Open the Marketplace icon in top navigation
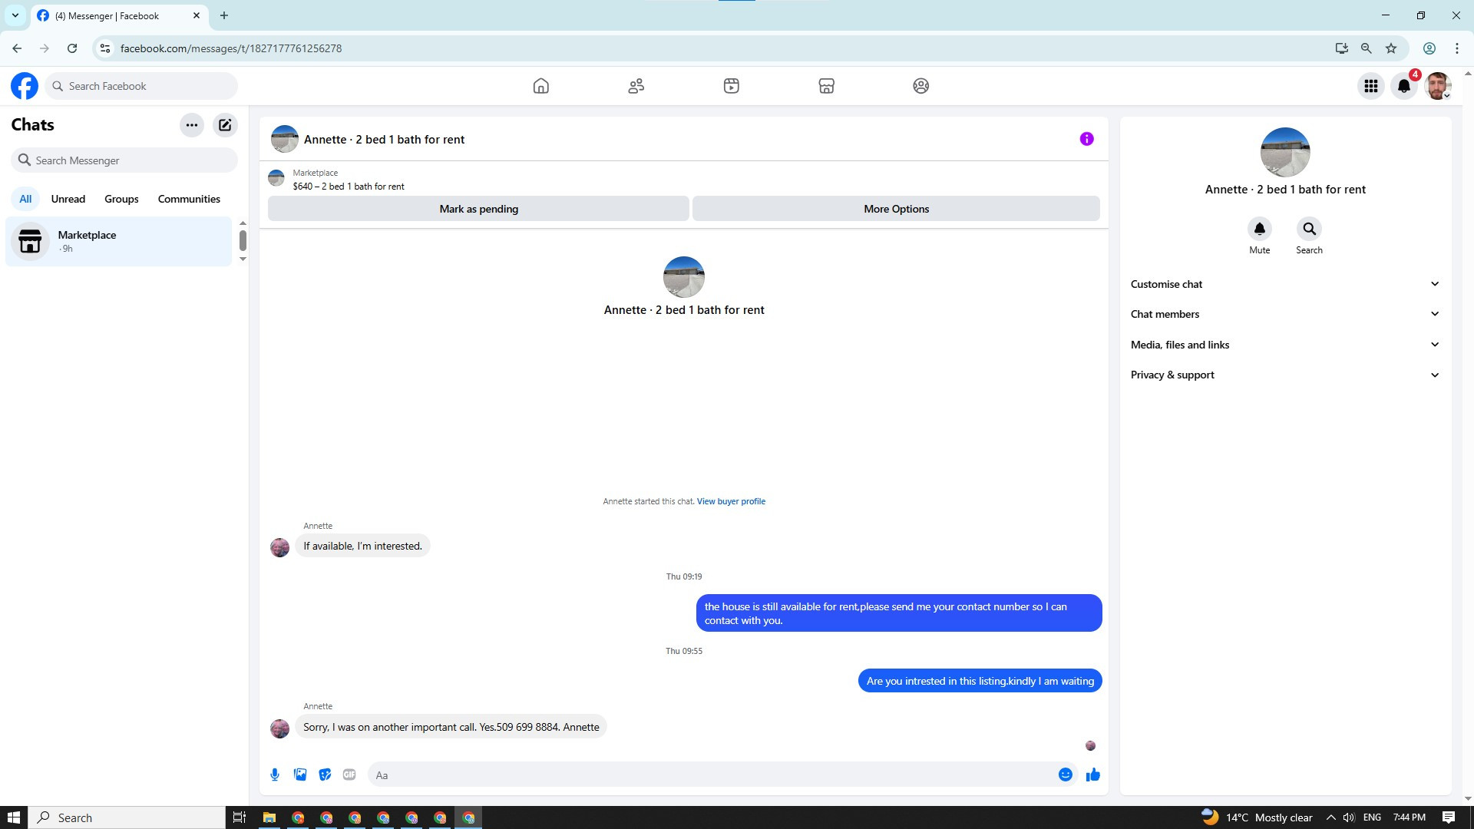The height and width of the screenshot is (829, 1474). pyautogui.click(x=826, y=86)
